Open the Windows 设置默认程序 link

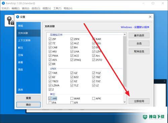(135, 27)
